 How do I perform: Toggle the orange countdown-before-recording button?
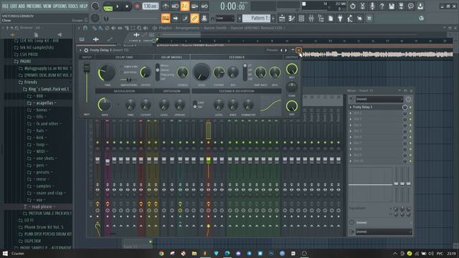coord(185,6)
